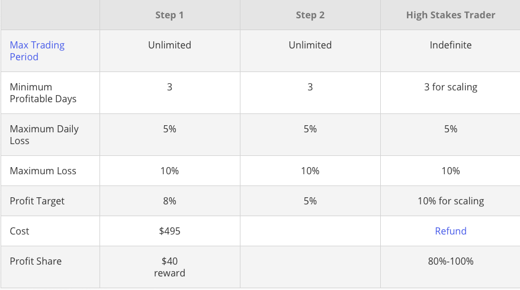520x290 pixels.
Task: Select the Profit Target row label
Action: 37,201
